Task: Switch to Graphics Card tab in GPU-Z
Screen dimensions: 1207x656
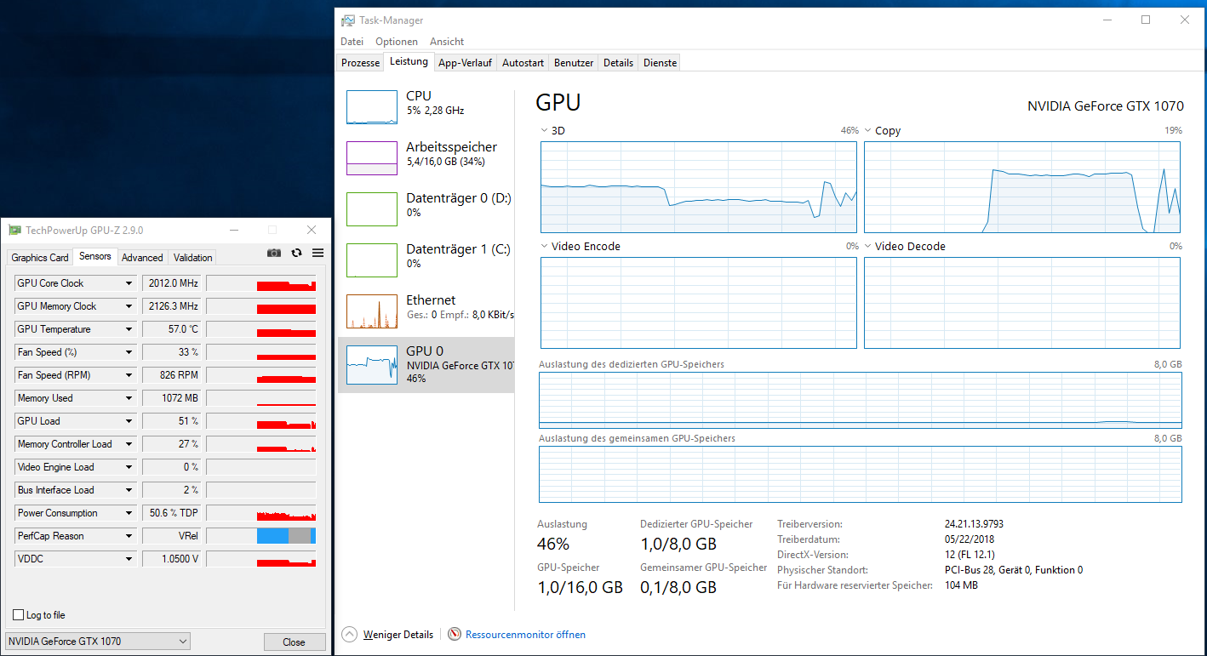Action: [40, 258]
